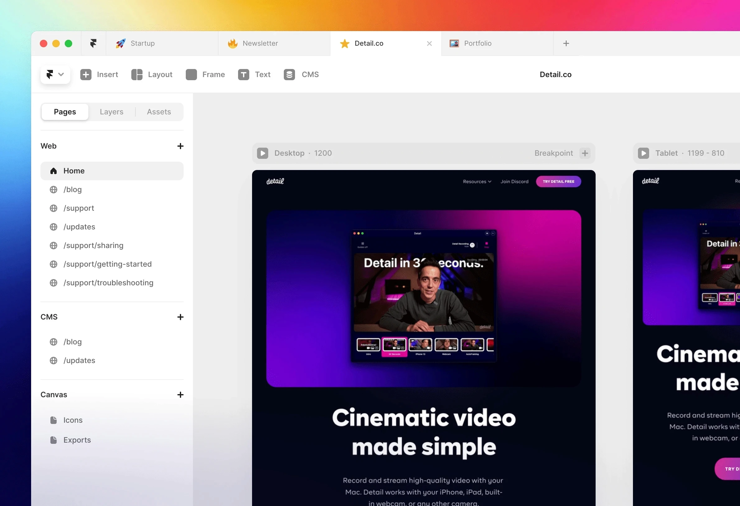This screenshot has width=740, height=506.
Task: Open the Newsletter project tab
Action: pos(260,43)
